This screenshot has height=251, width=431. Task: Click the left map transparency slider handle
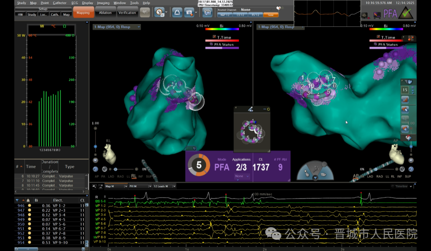pos(116,169)
